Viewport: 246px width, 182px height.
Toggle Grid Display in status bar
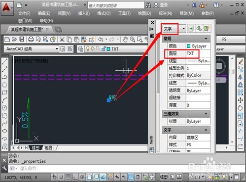tap(68, 177)
